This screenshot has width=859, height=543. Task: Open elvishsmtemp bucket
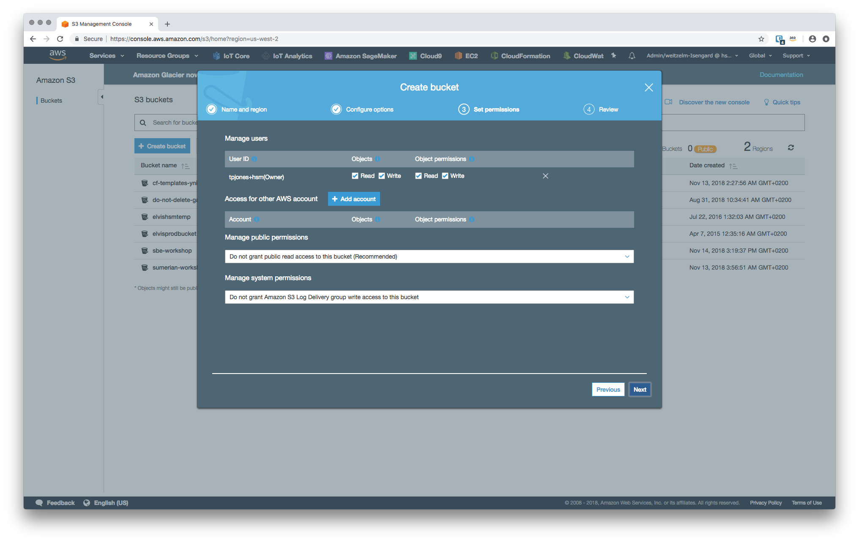click(171, 217)
